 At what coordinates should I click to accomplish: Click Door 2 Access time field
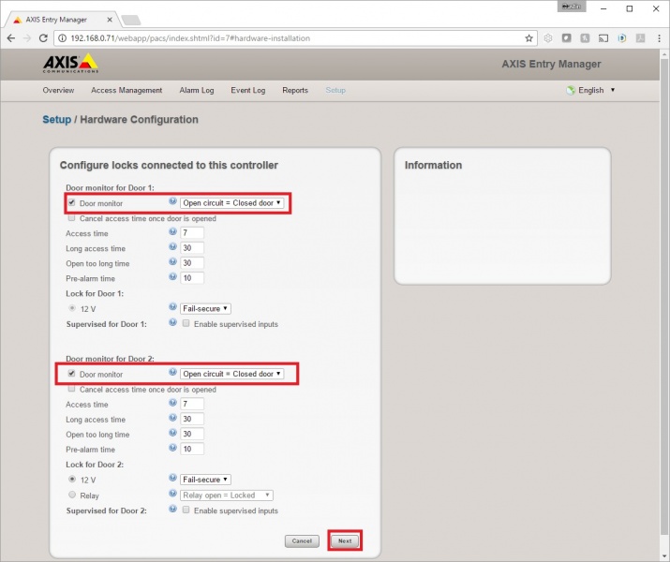192,404
